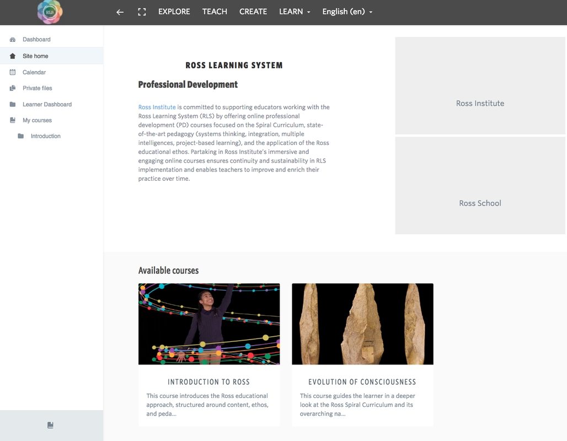Image resolution: width=567 pixels, height=441 pixels.
Task: Click the INTRODUCTION TO ROSS course title
Action: 208,382
